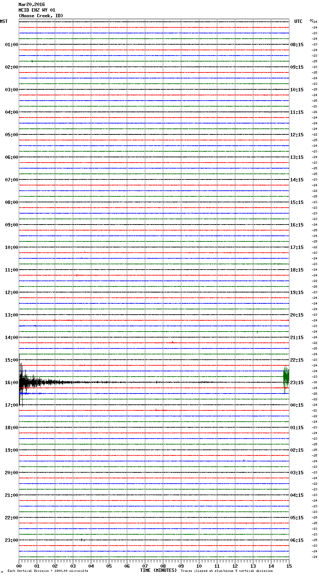Click the 02:15 UTC time label
Screen dimensions: 319x576
point(297,450)
